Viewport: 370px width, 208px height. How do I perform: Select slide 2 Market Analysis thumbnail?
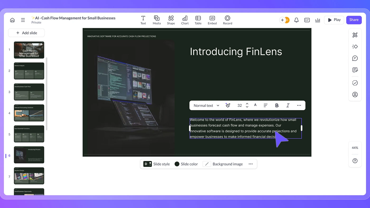click(x=29, y=71)
